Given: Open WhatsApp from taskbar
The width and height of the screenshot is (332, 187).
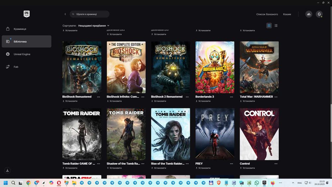Looking at the screenshot, I should click(x=257, y=183).
